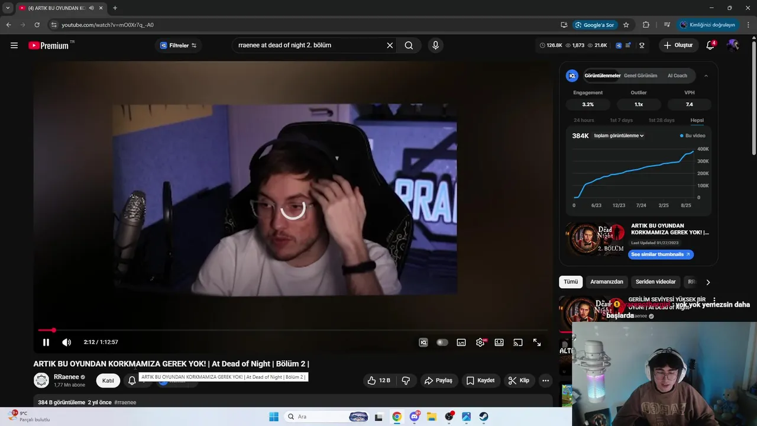Open channel notification bell dropdown
The height and width of the screenshot is (426, 757).
pyautogui.click(x=132, y=380)
